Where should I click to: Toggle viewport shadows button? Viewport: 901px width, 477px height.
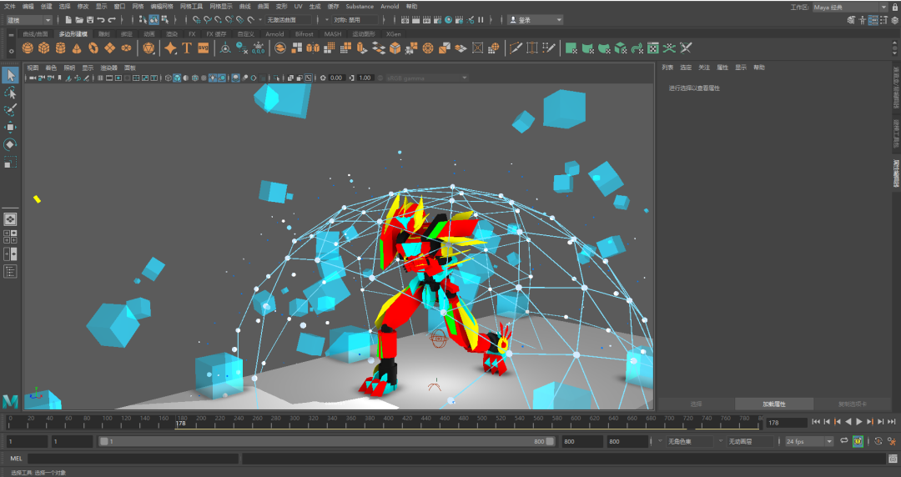pos(222,78)
